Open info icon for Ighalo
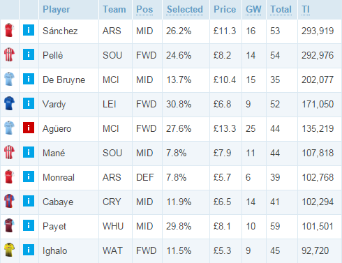 29,250
